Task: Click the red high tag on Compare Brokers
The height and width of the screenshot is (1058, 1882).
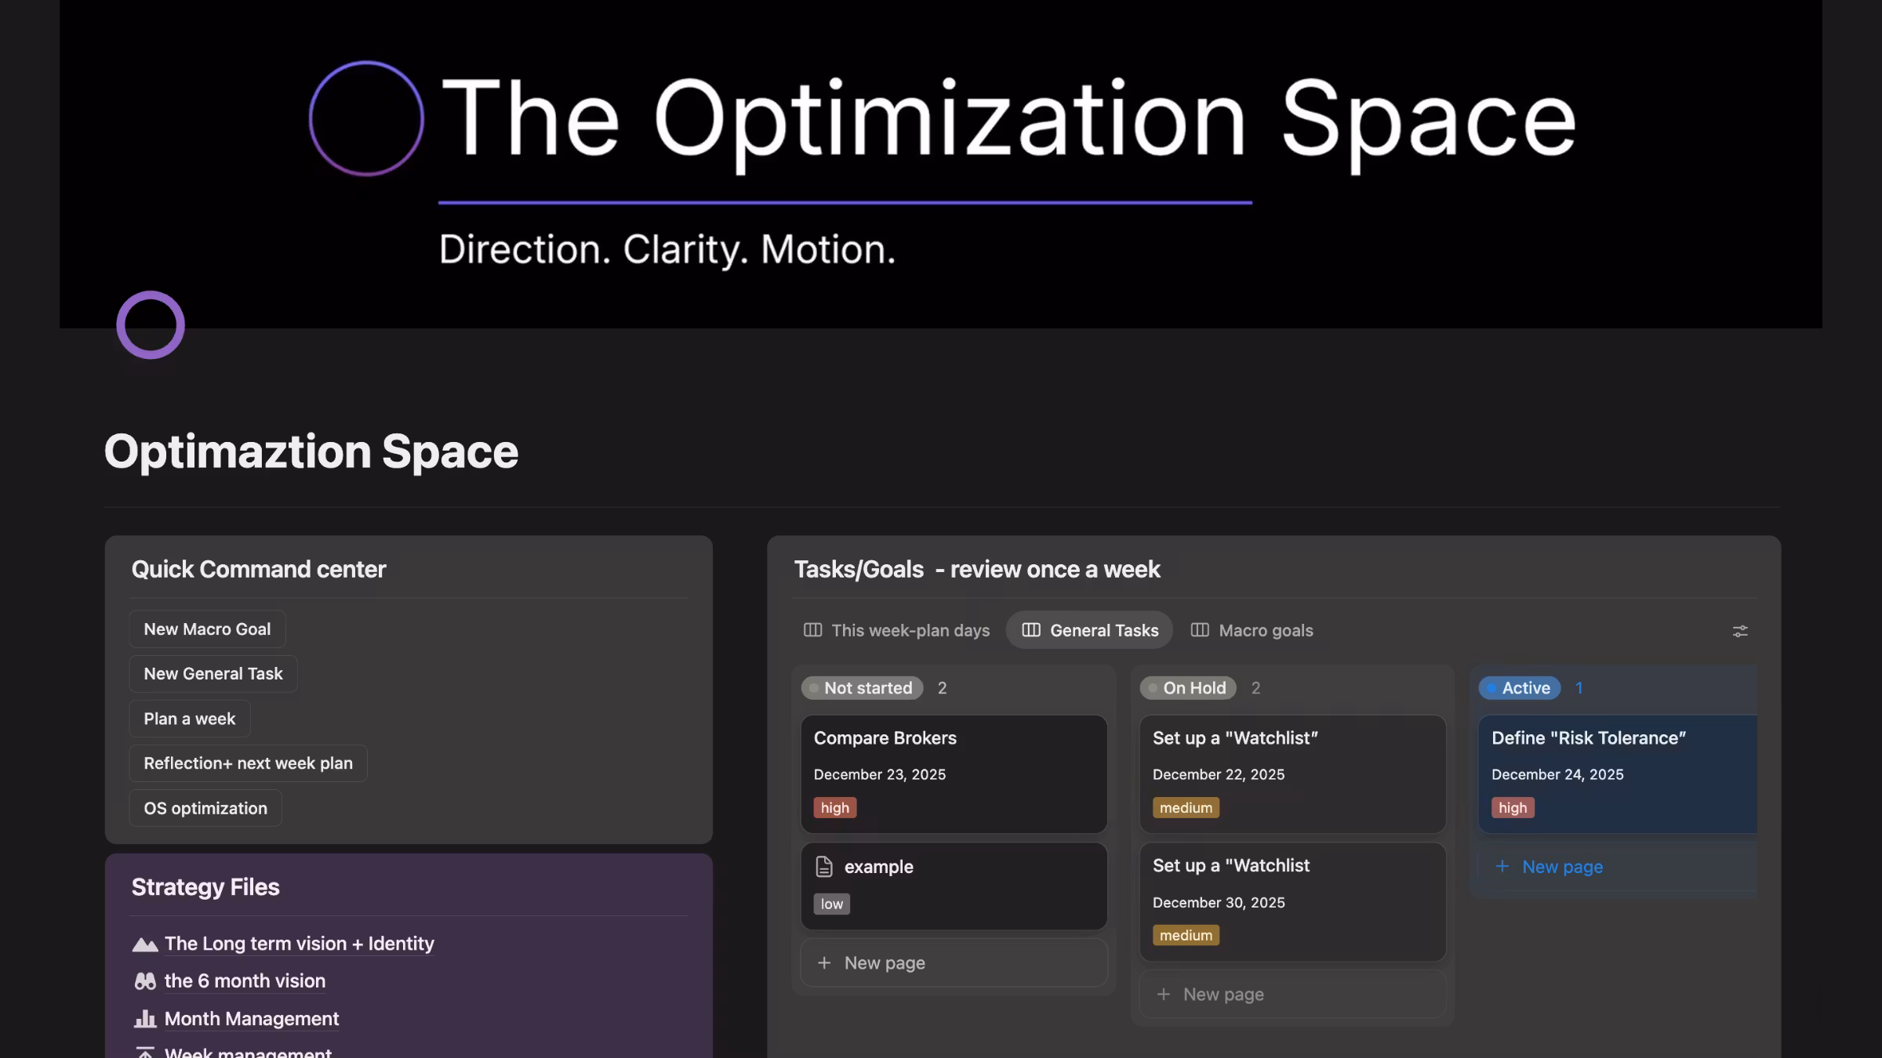Action: tap(834, 808)
